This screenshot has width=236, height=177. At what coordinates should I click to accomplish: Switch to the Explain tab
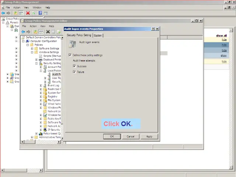98,35
